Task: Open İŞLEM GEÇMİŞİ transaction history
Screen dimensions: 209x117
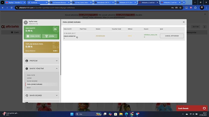Action: (x=32, y=81)
